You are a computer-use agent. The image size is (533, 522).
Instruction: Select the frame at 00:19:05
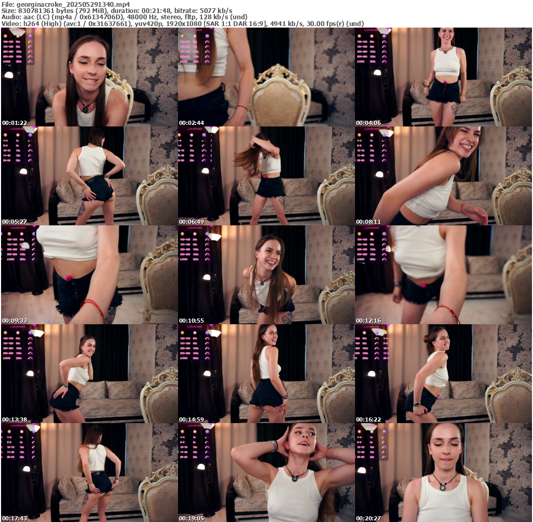point(266,473)
